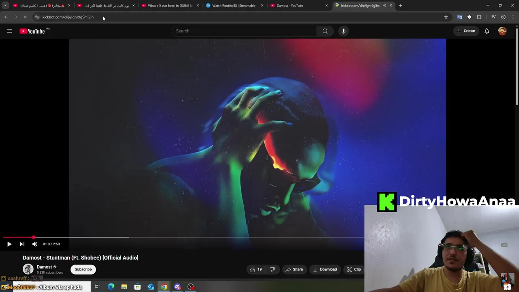Open File Explorer from taskbar
Screen dimensions: 519x292
[x=124, y=287]
